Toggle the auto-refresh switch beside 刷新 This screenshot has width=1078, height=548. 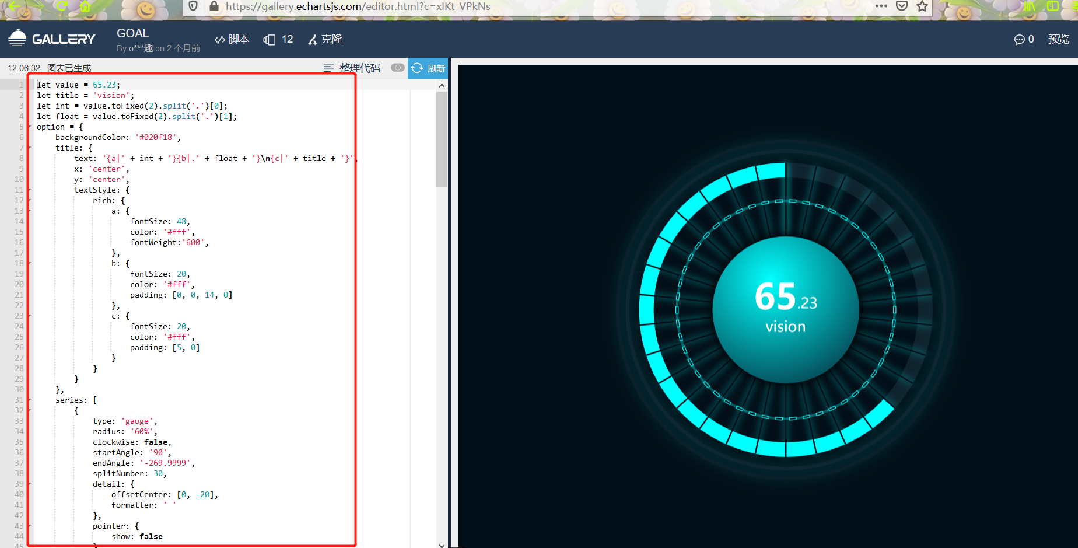(398, 68)
